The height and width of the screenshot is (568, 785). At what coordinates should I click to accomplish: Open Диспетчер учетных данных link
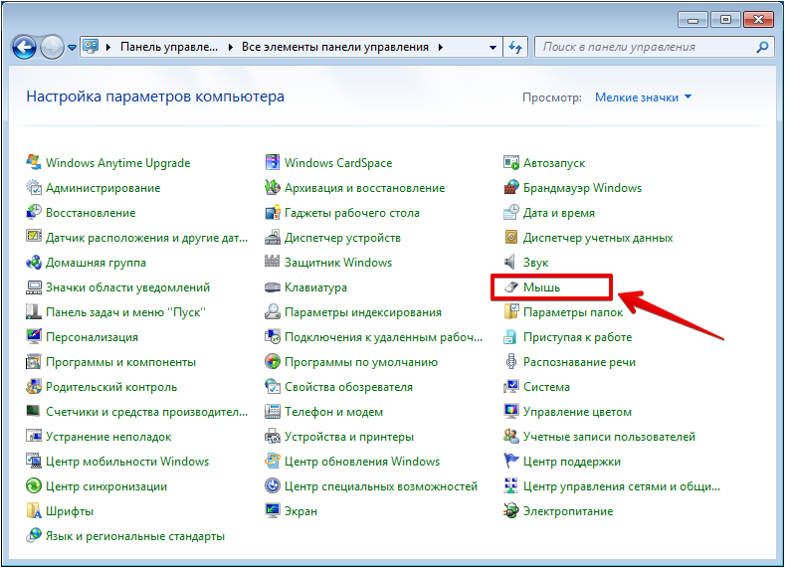coord(598,237)
